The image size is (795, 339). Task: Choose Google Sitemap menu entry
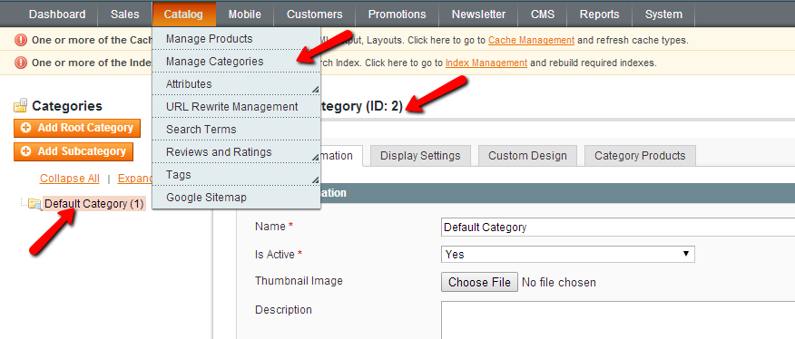coord(236,198)
